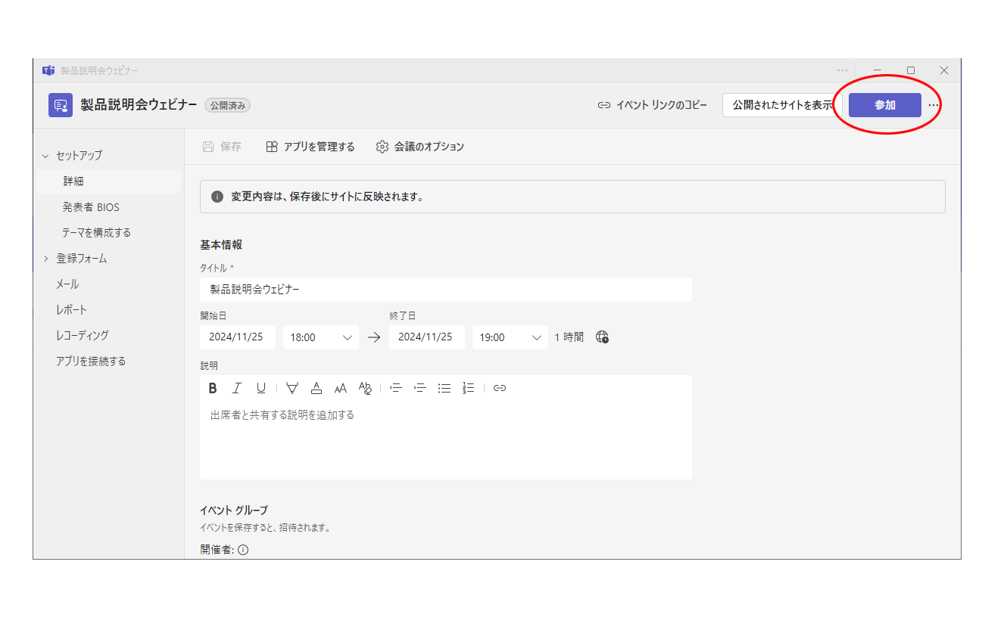Screen dimensions: 1007x630
Task: Click the 参加 button to join
Action: 884,105
